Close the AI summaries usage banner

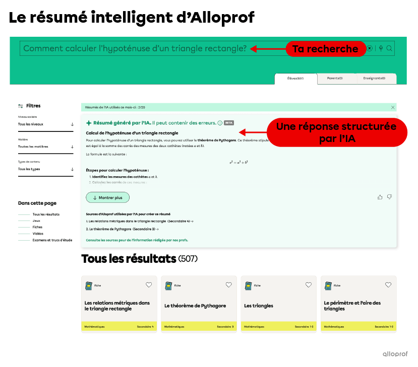pyautogui.click(x=393, y=108)
